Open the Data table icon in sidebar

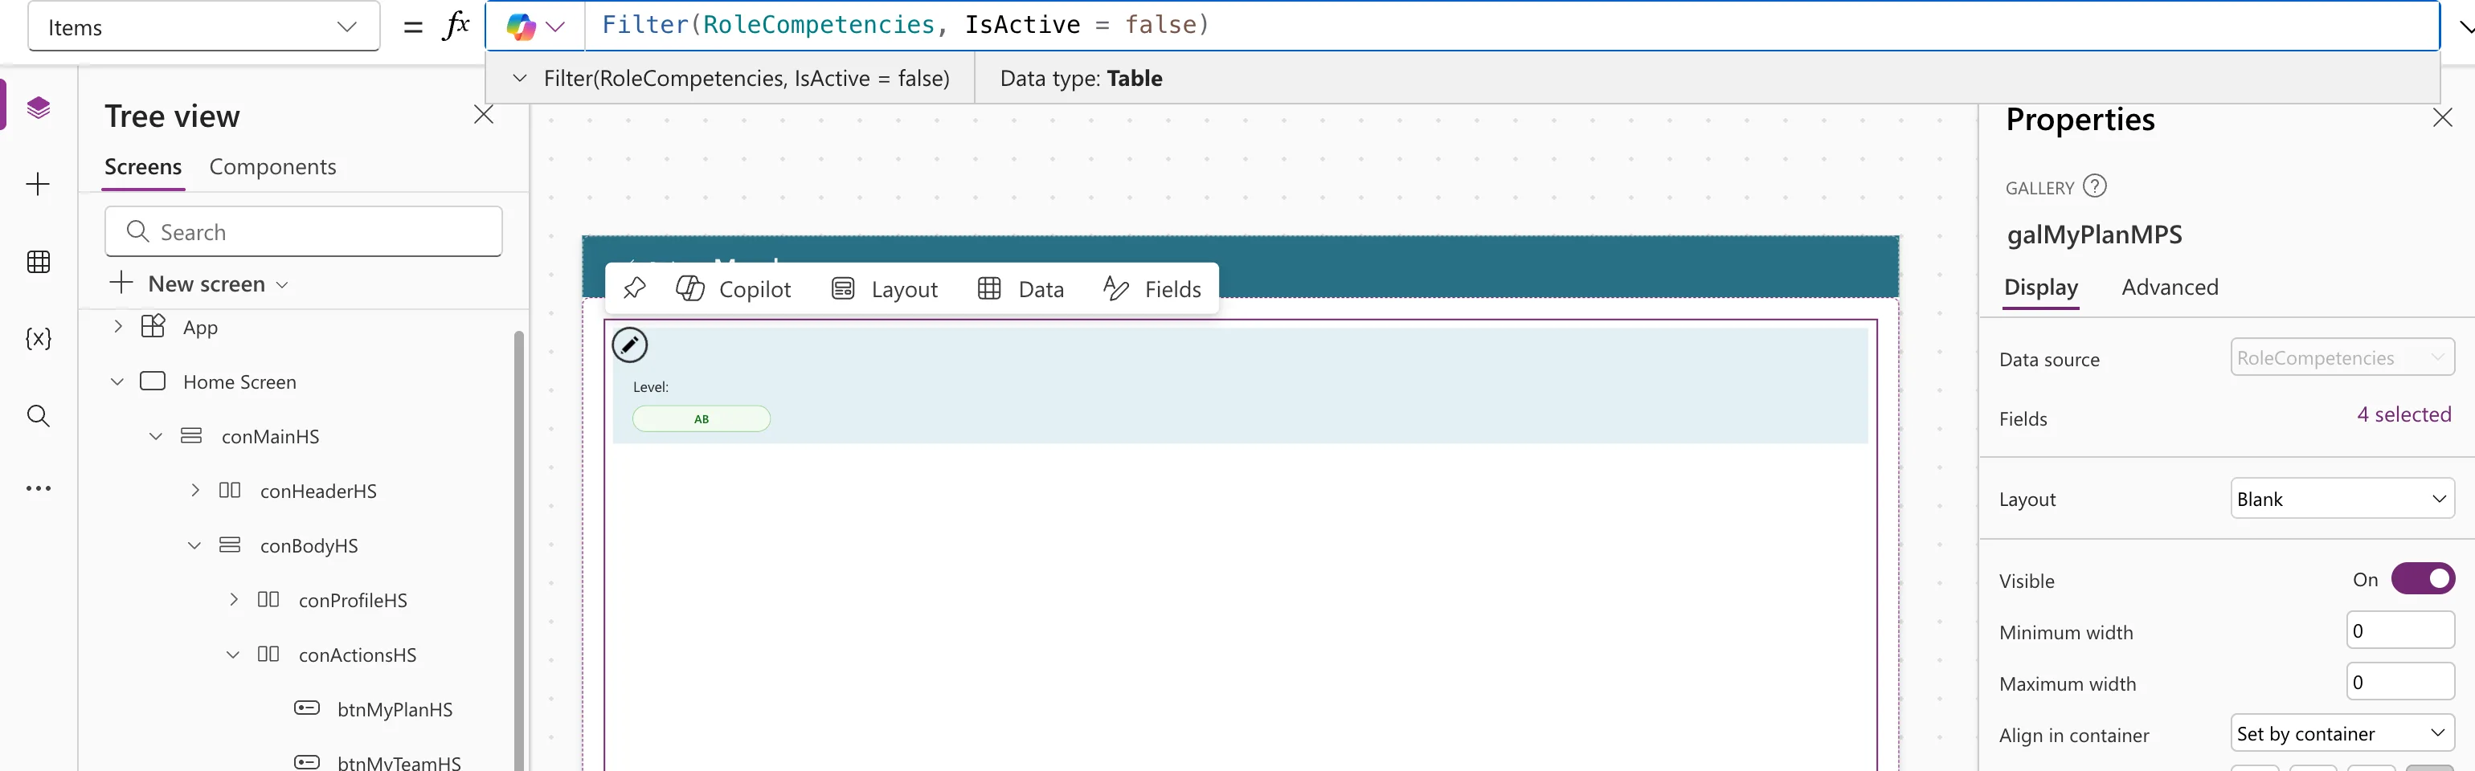tap(39, 261)
